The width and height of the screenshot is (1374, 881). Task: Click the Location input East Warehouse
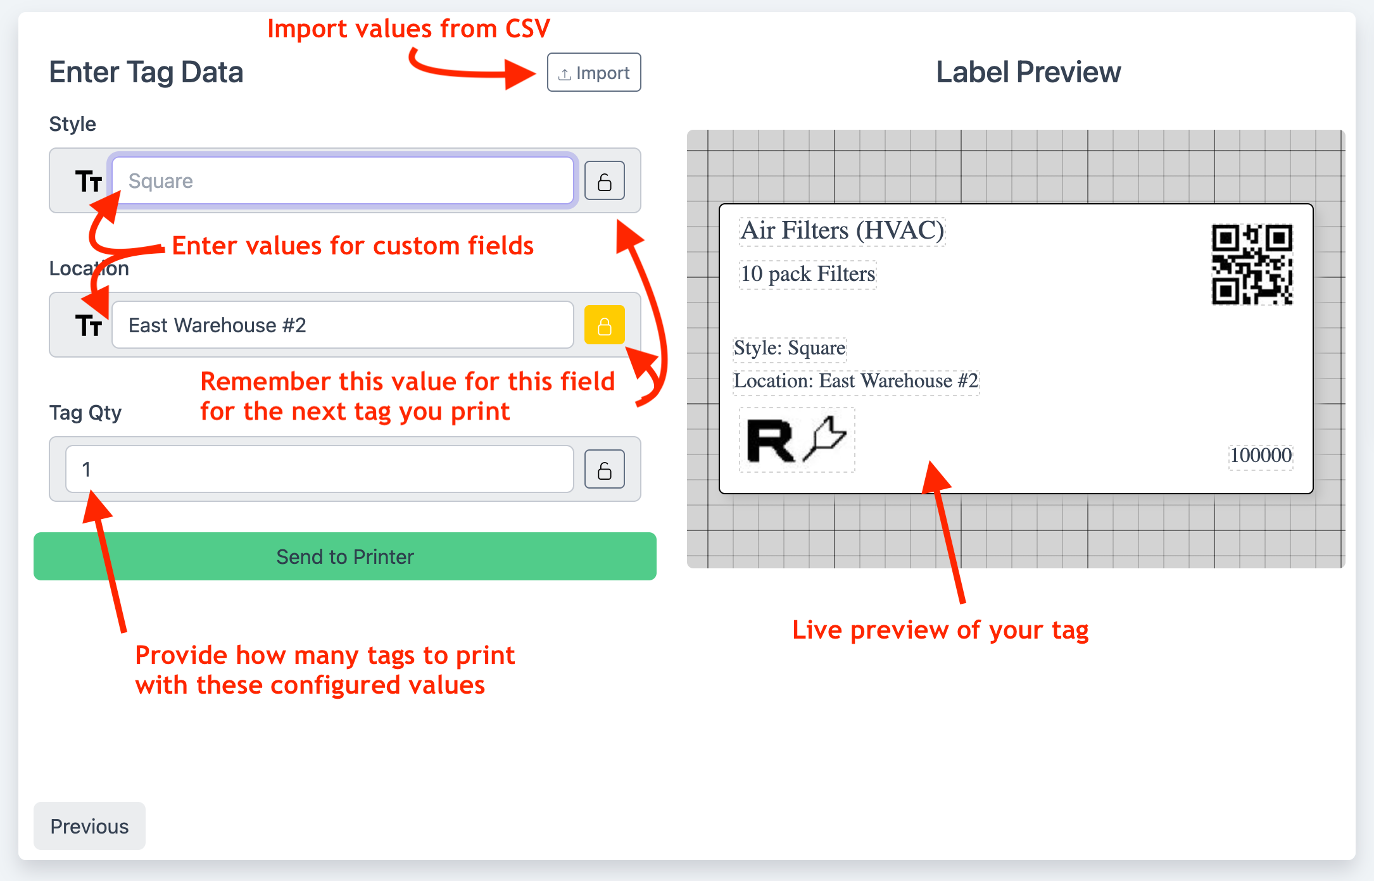(343, 325)
